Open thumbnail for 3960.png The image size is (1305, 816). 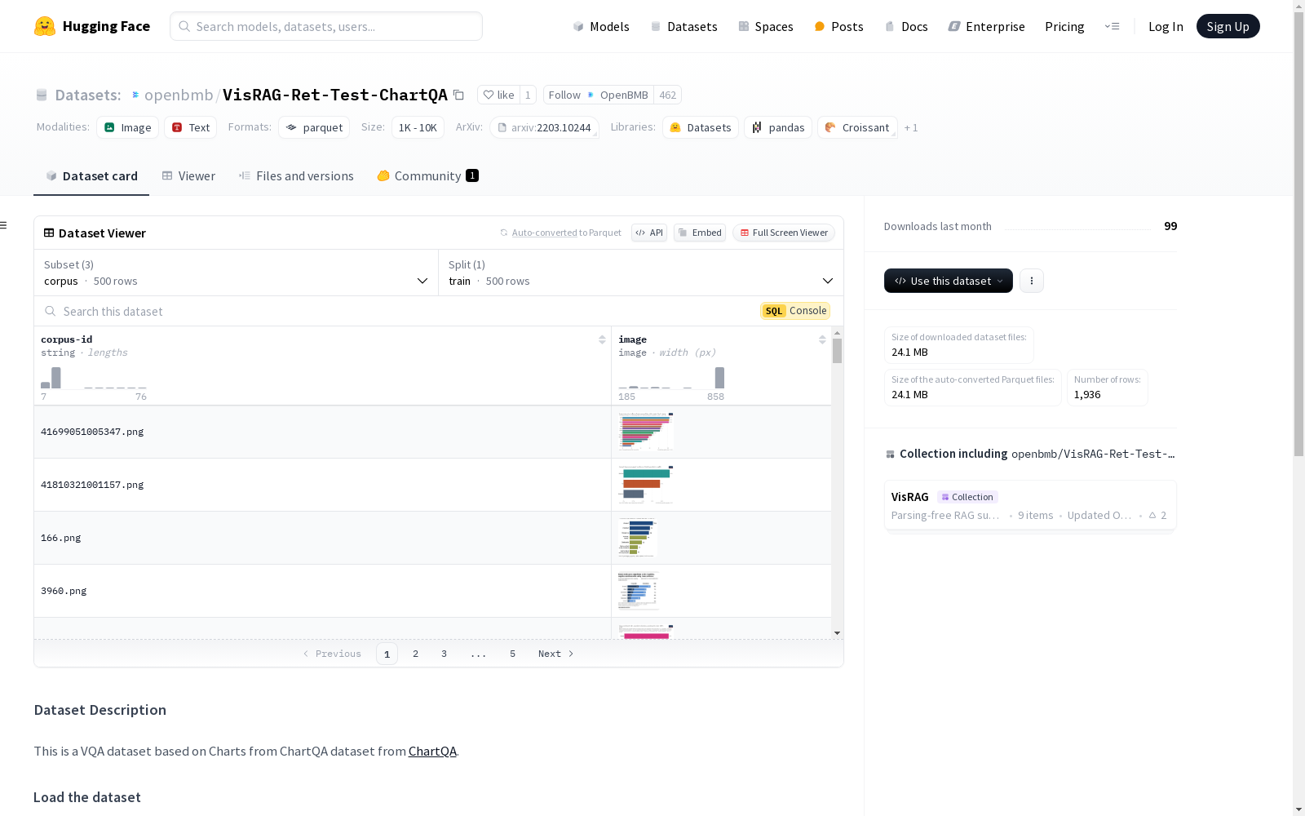[x=639, y=591]
